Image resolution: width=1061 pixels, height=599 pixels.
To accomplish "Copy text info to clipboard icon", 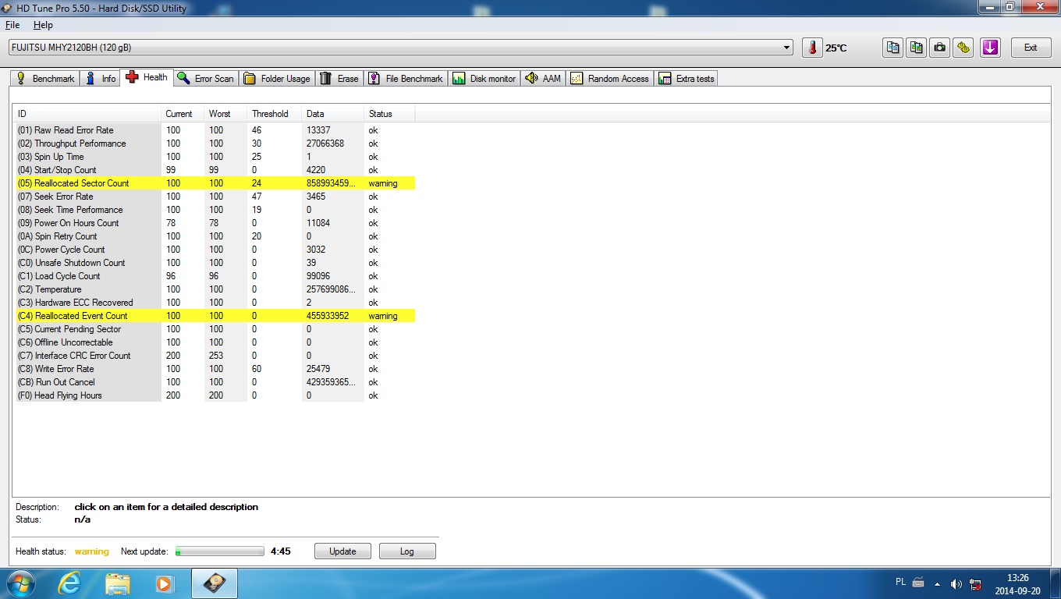I will click(x=892, y=48).
